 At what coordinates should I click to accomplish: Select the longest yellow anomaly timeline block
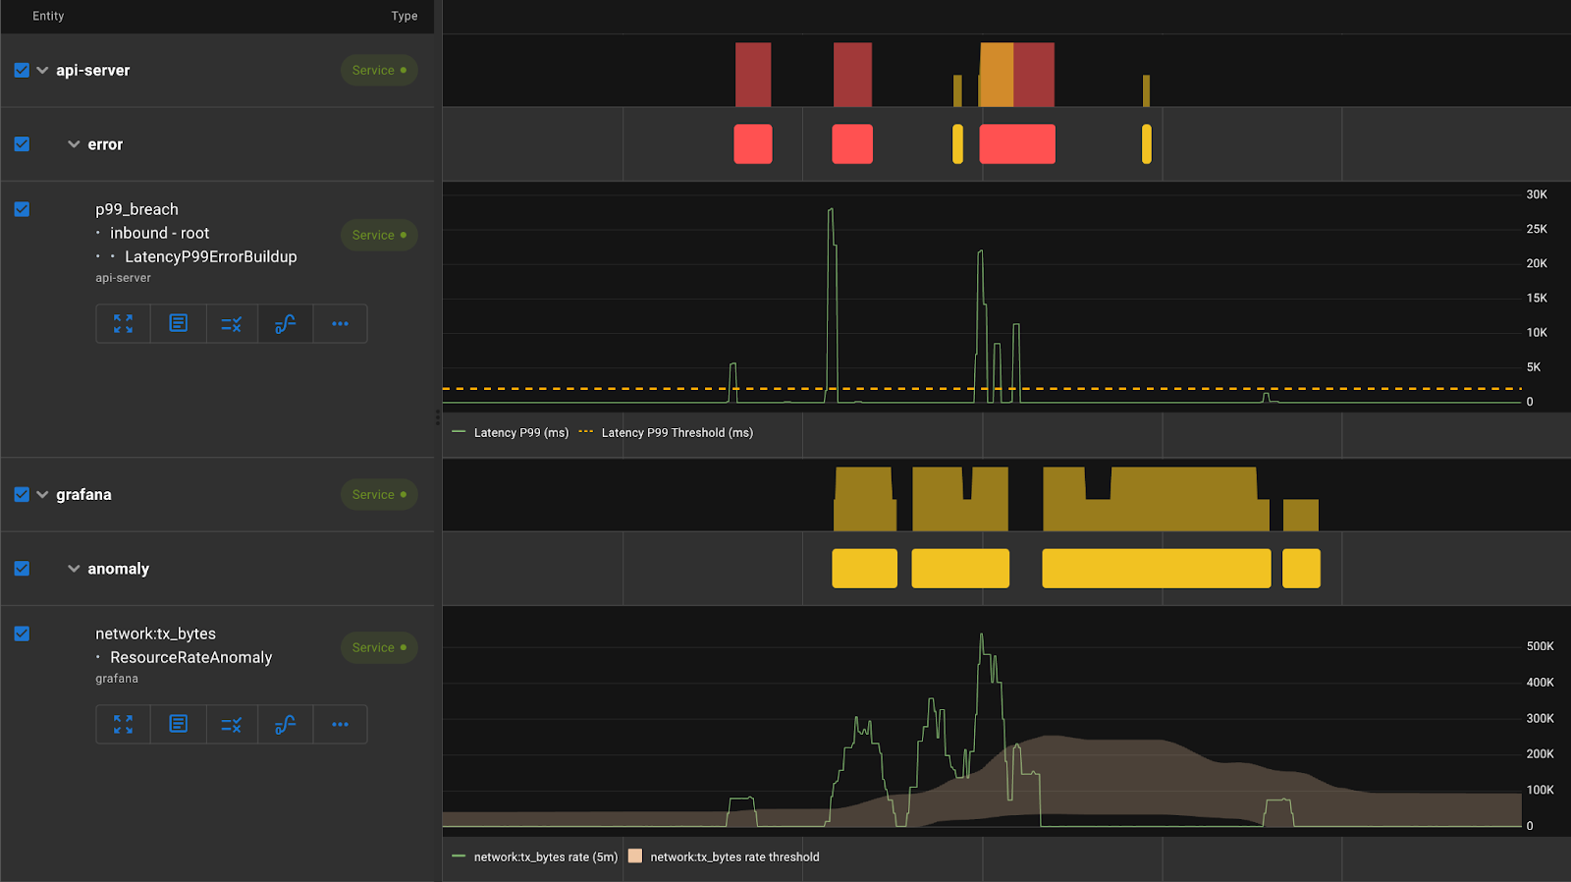click(1157, 569)
